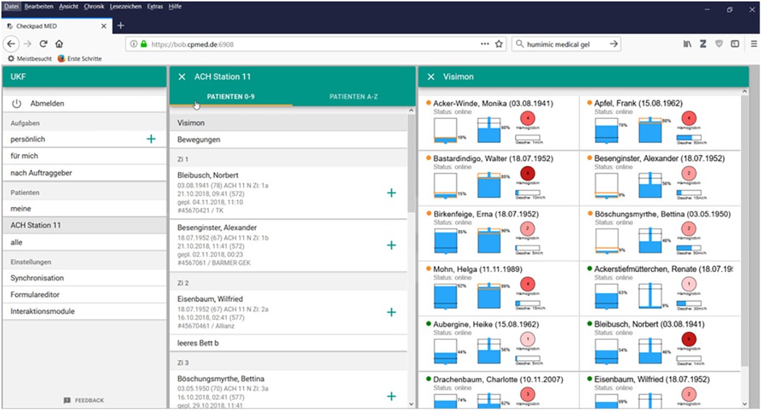Switch to the PATIENTEN A-Z tab

(354, 97)
